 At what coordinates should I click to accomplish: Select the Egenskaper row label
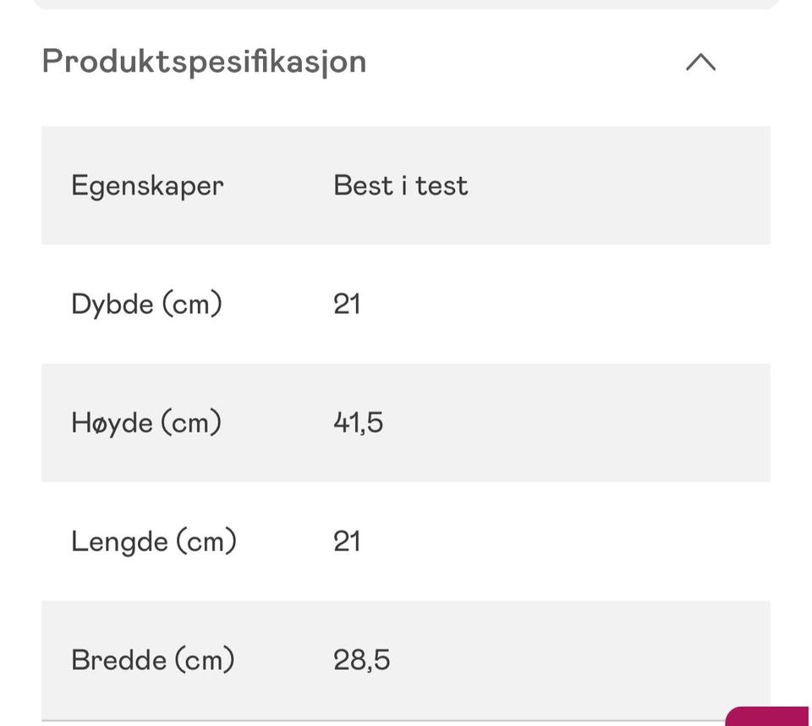pos(147,185)
